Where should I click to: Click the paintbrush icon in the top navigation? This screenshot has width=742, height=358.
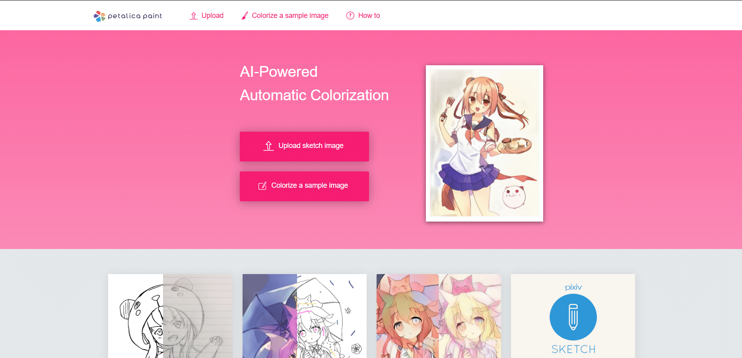click(245, 16)
